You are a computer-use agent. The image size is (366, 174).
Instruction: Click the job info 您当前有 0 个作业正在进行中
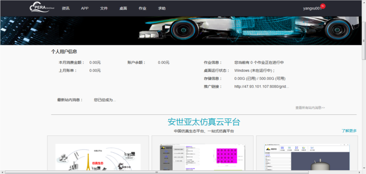click(259, 63)
